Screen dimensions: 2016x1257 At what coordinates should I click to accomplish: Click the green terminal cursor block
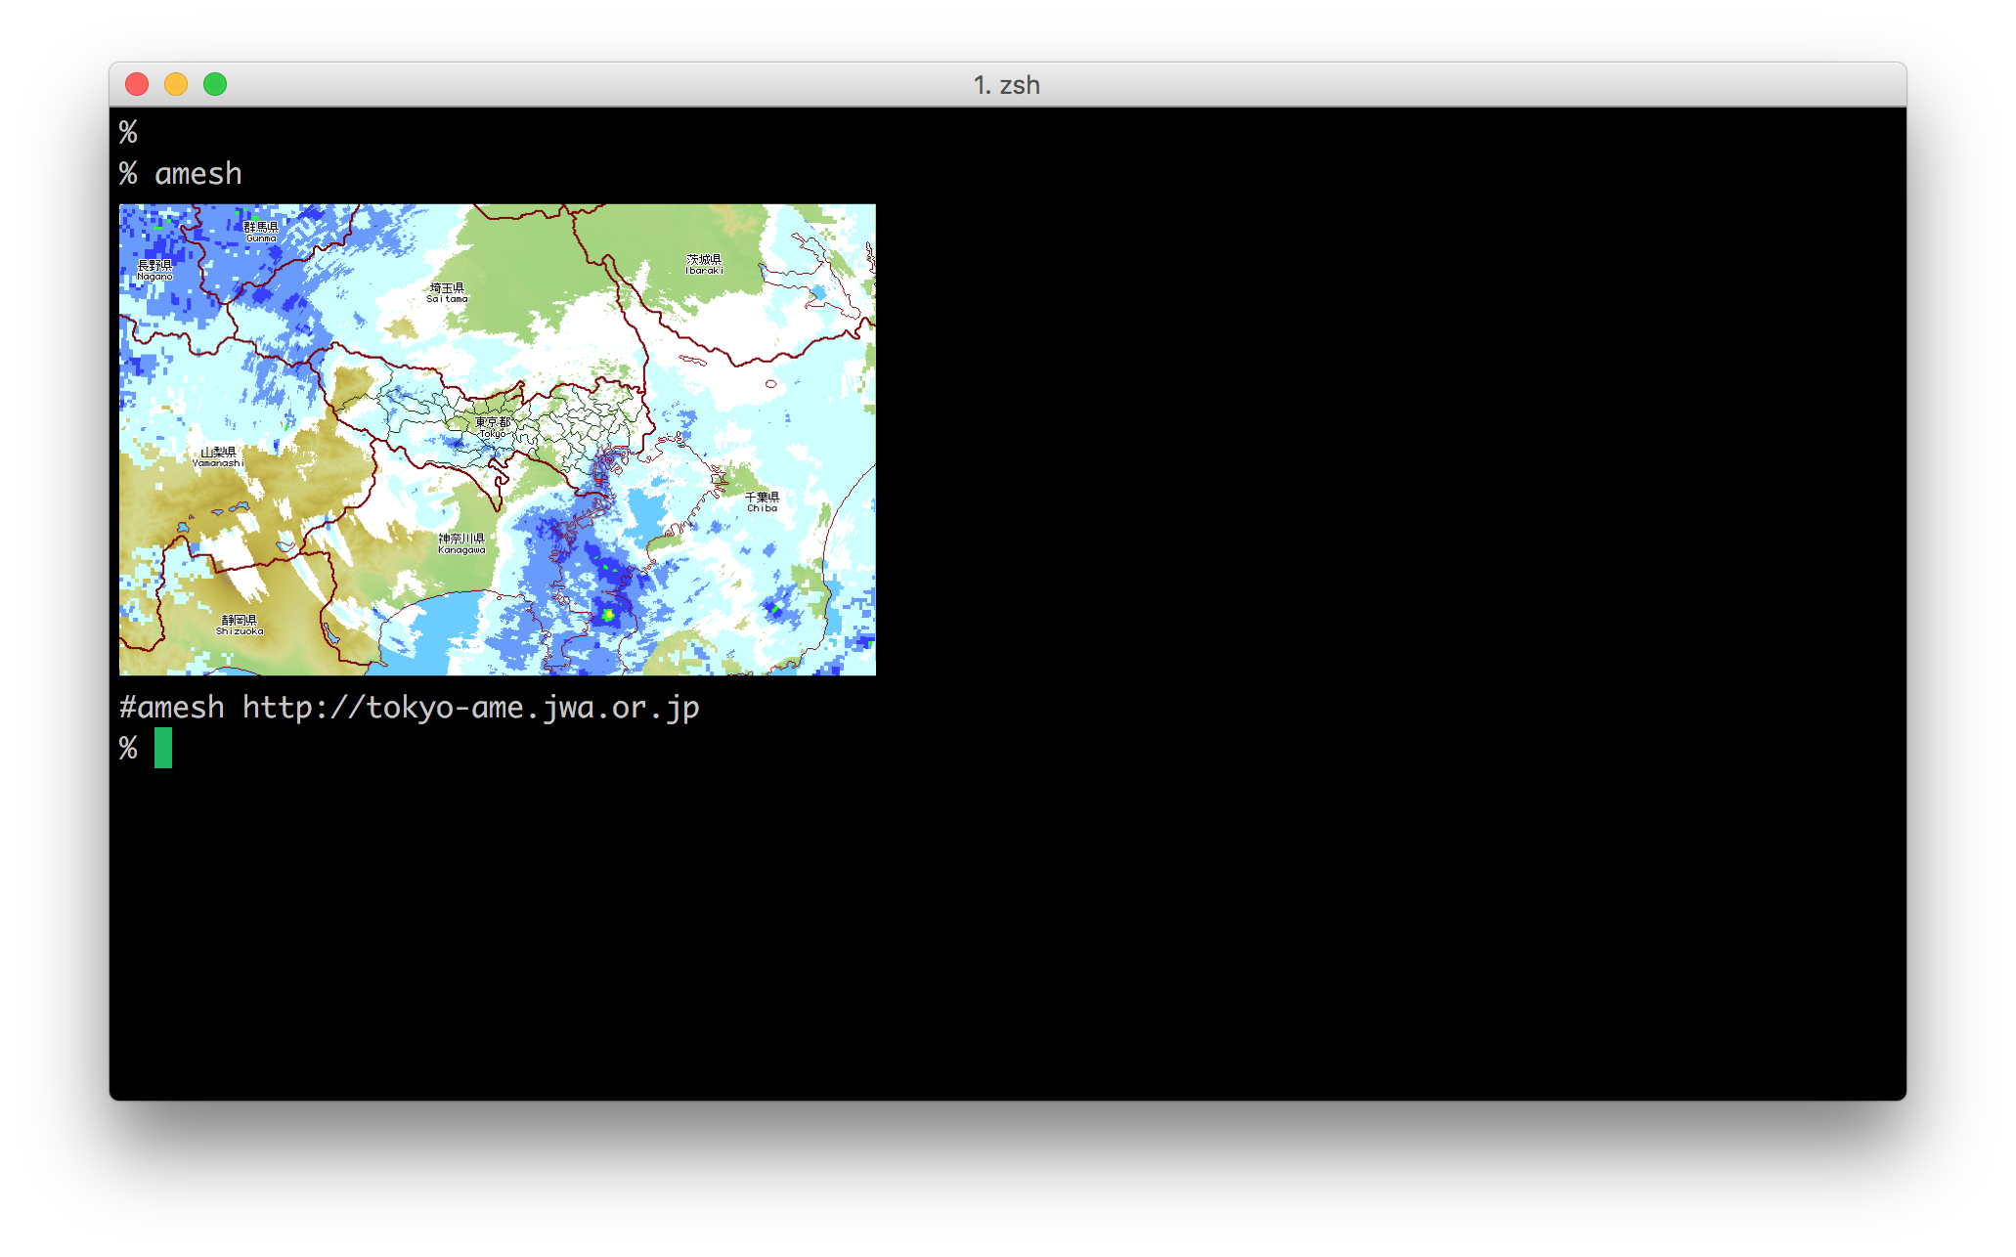[x=163, y=748]
